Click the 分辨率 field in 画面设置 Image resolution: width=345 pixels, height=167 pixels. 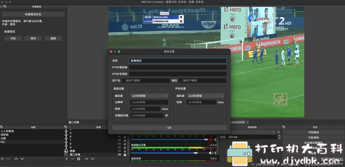click(x=149, y=102)
